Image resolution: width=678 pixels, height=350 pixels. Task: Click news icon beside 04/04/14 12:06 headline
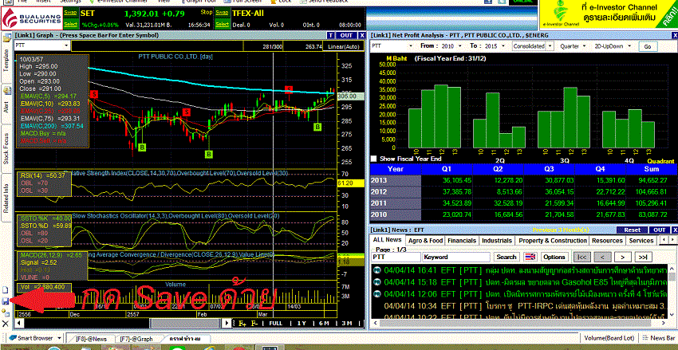[377, 294]
